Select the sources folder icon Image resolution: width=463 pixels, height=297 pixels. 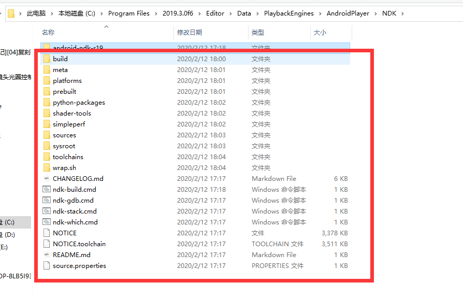(x=47, y=135)
